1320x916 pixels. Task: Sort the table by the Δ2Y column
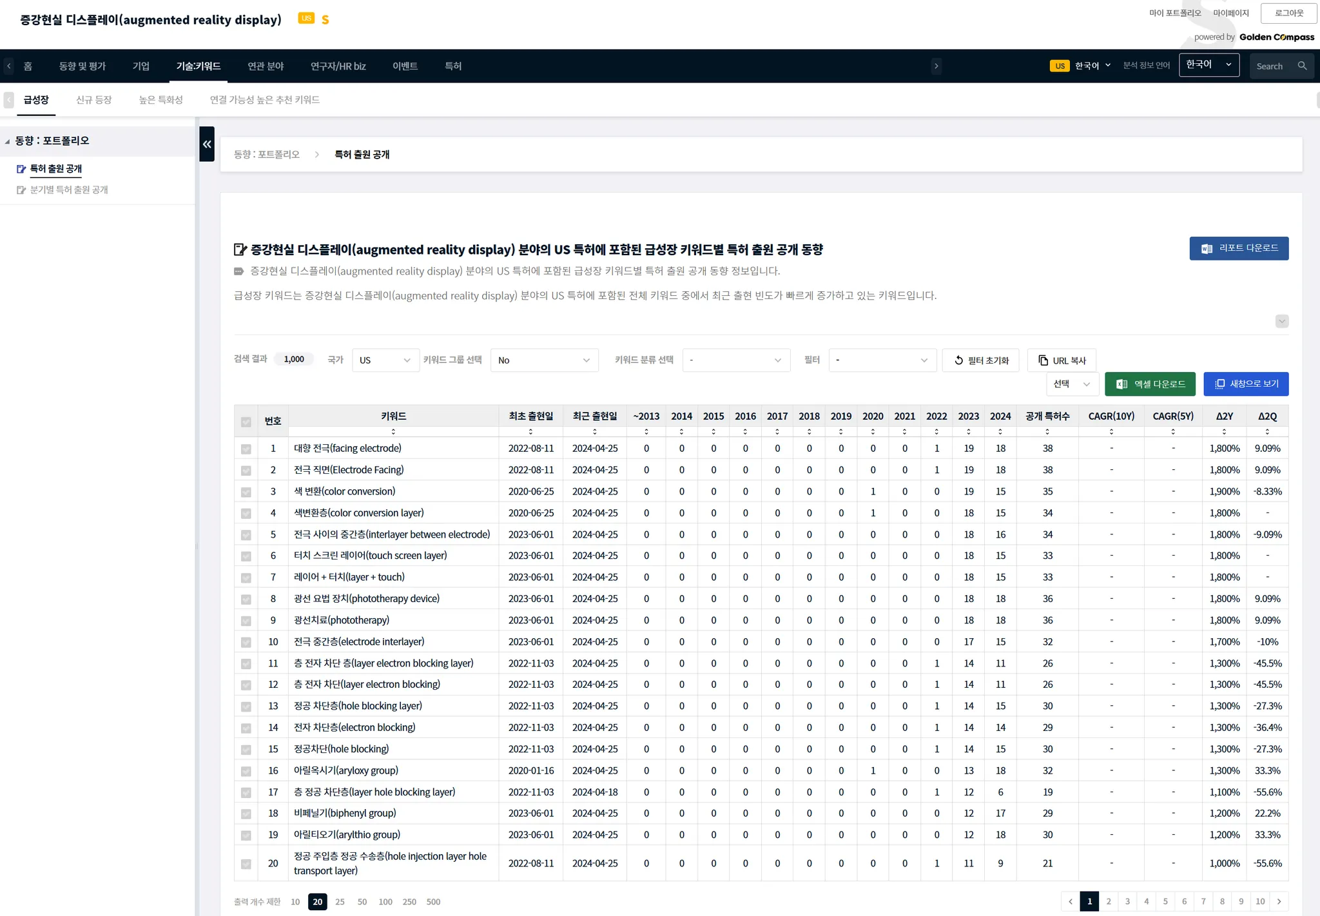pyautogui.click(x=1223, y=431)
